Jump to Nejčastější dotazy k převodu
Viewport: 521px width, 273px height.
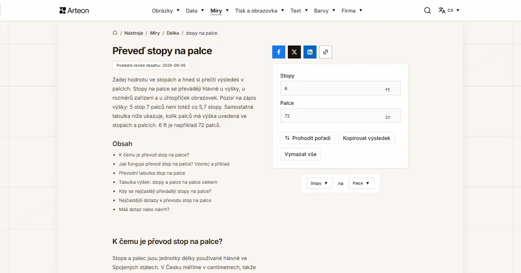(165, 200)
